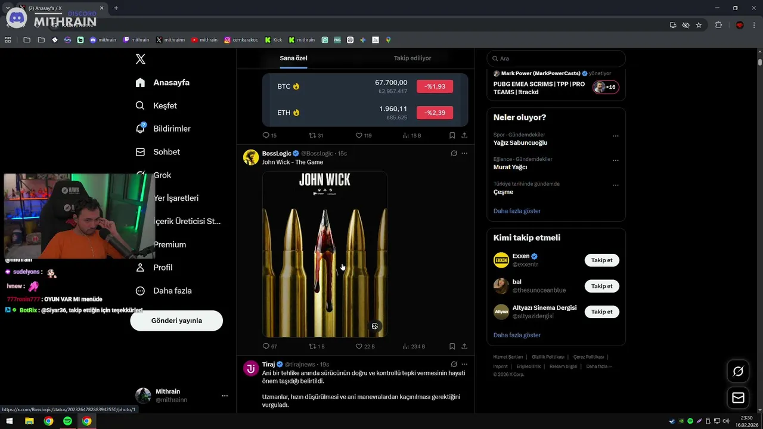Screen dimensions: 763x429
Task: Follow Altyazı Sinema Dergisi with Takip et
Action: tap(602, 312)
